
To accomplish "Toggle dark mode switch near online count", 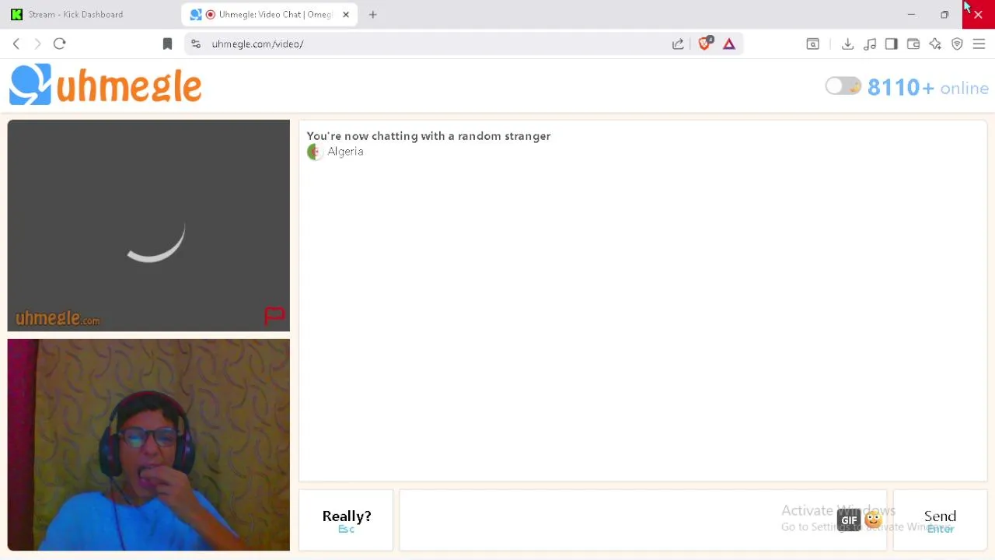I will pyautogui.click(x=843, y=86).
